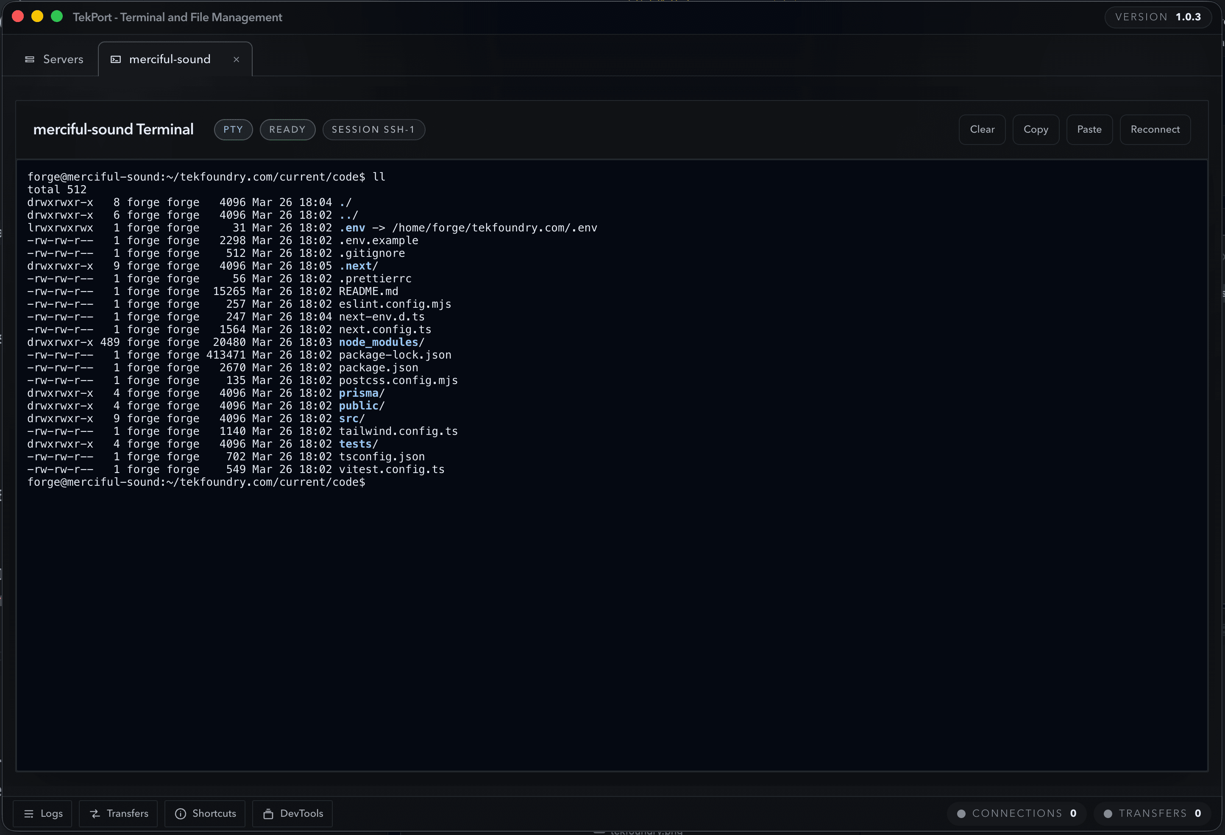Open the Shortcuts panel
Viewport: 1225px width, 835px height.
pyautogui.click(x=204, y=813)
